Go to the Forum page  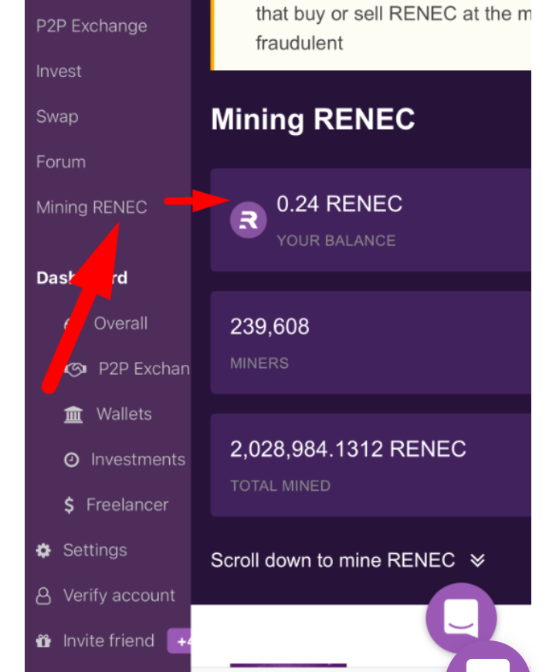(61, 163)
